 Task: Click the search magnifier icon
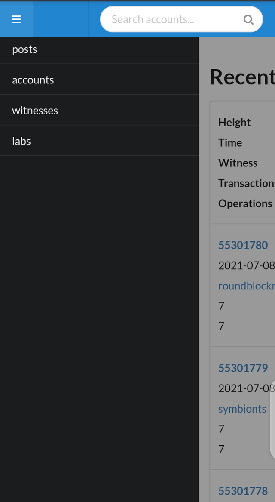[248, 19]
